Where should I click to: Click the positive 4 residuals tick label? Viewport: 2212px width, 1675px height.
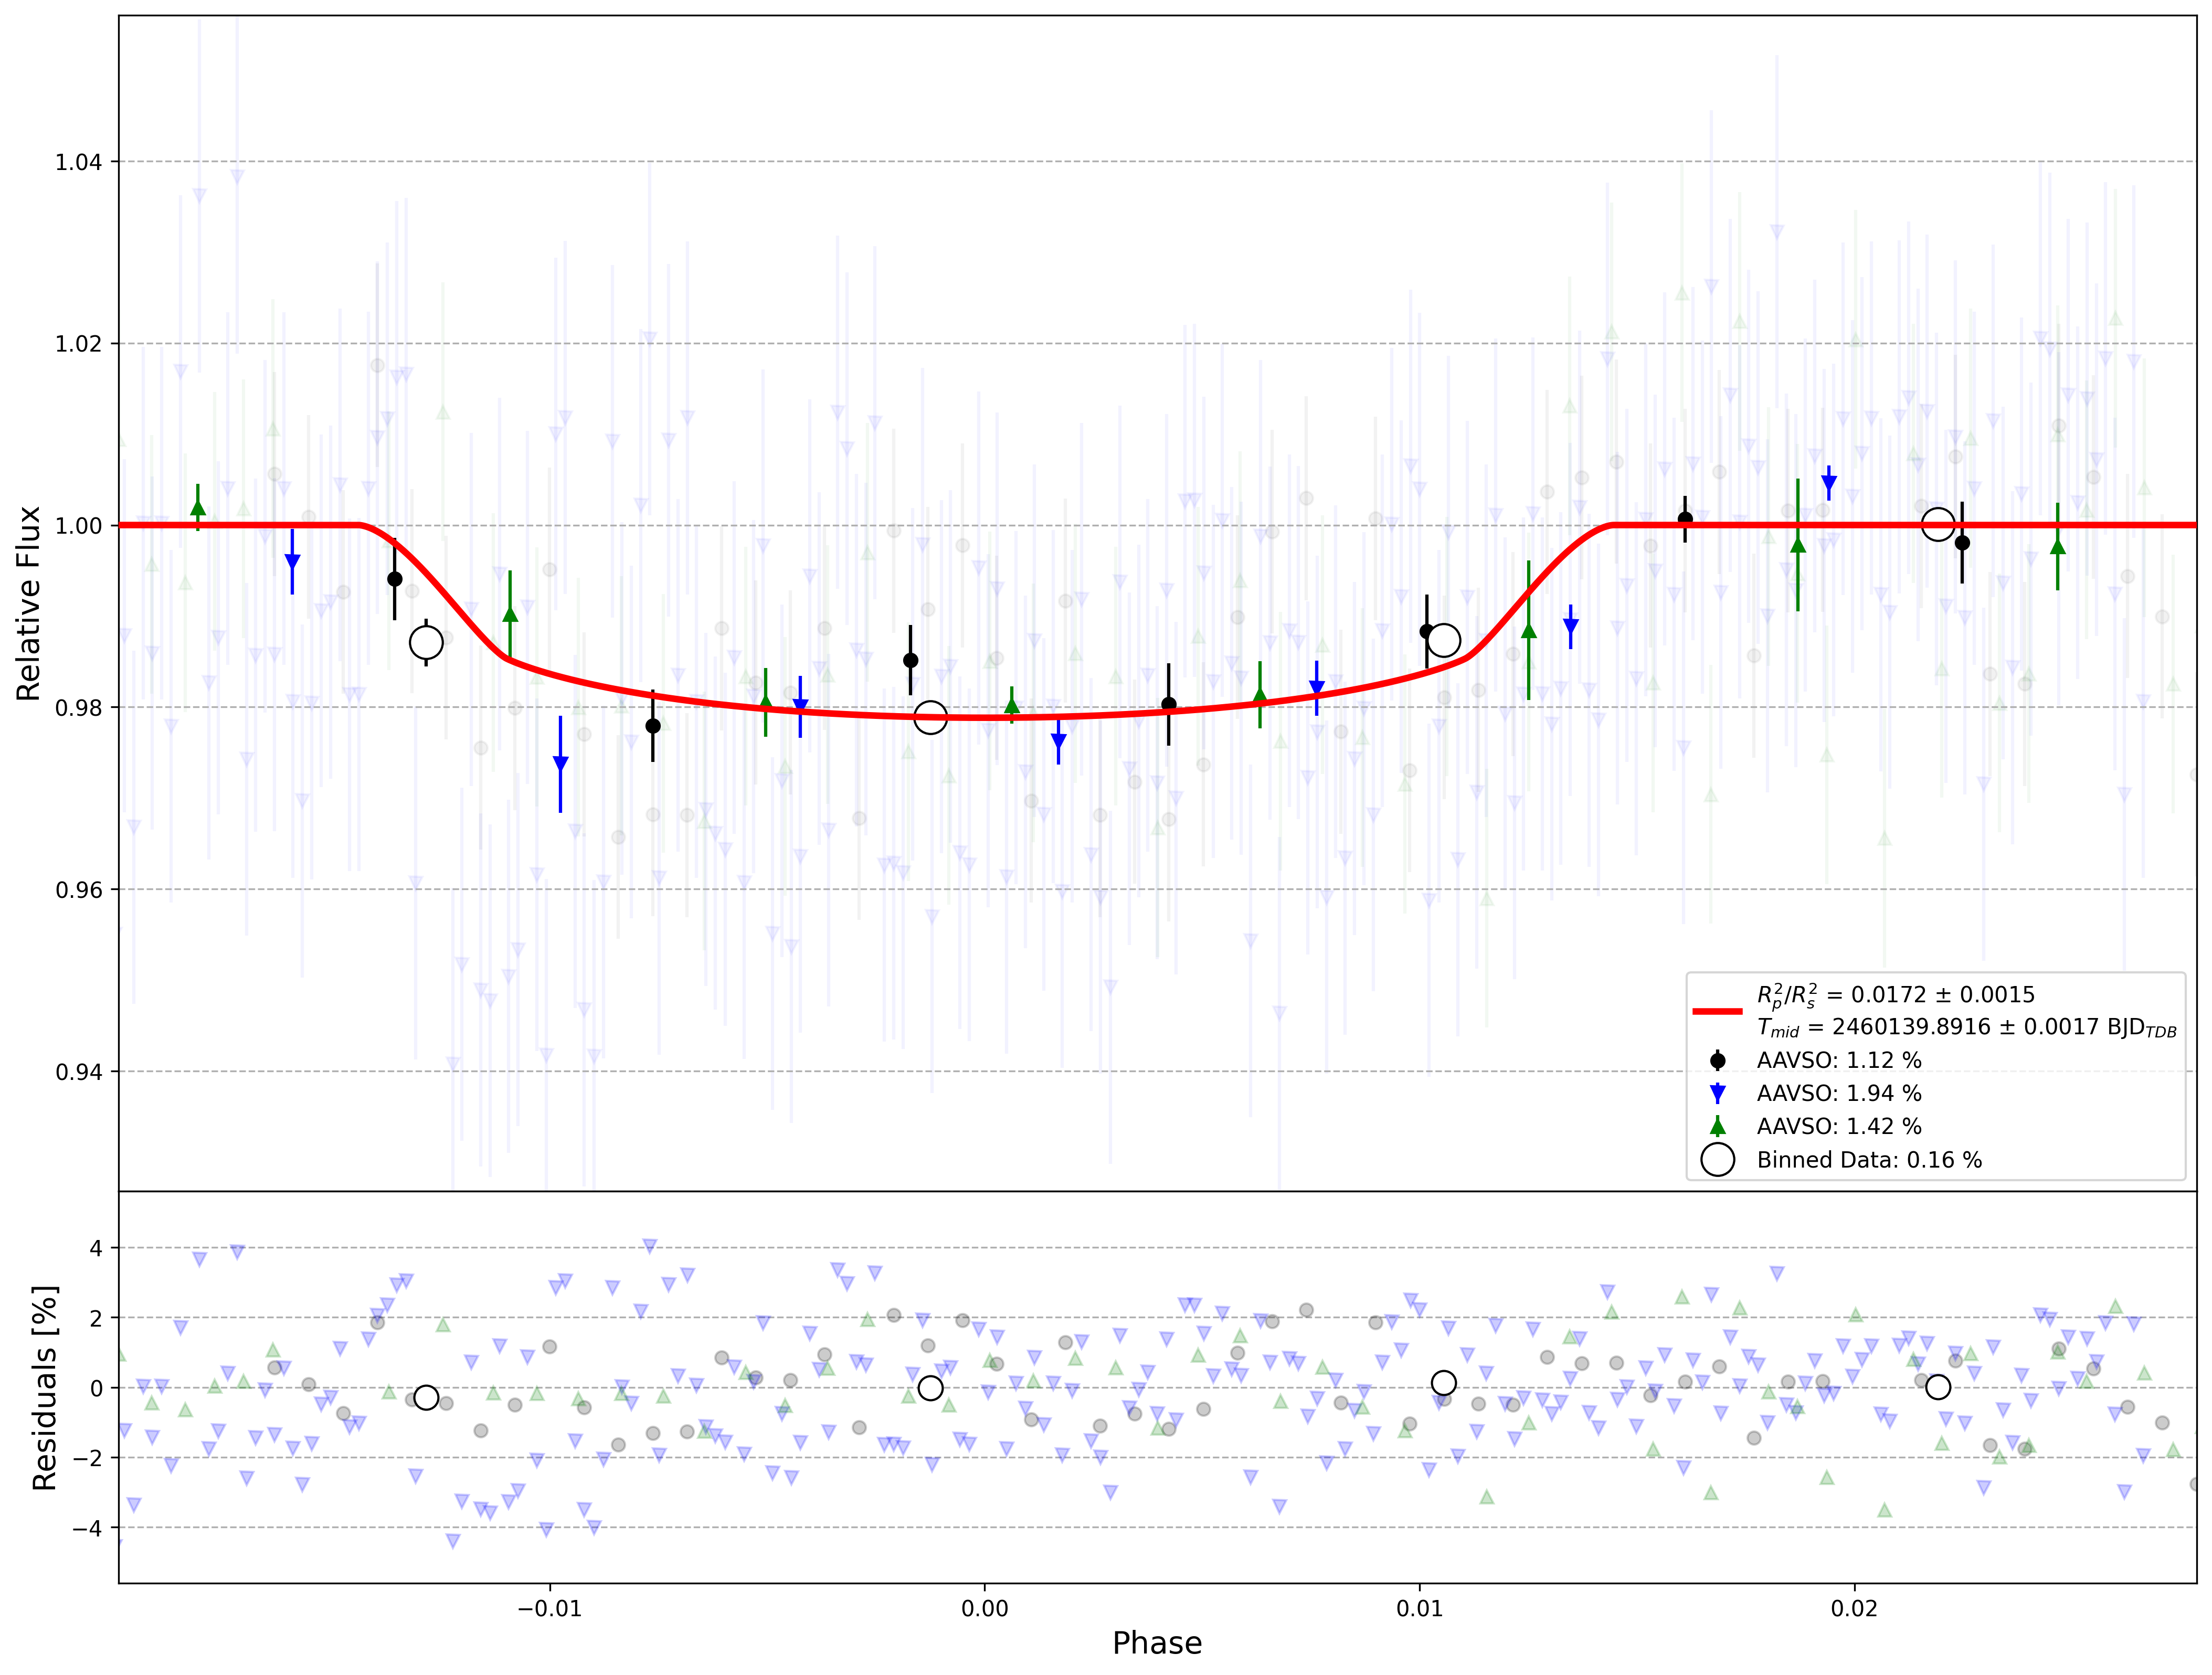pos(96,1248)
